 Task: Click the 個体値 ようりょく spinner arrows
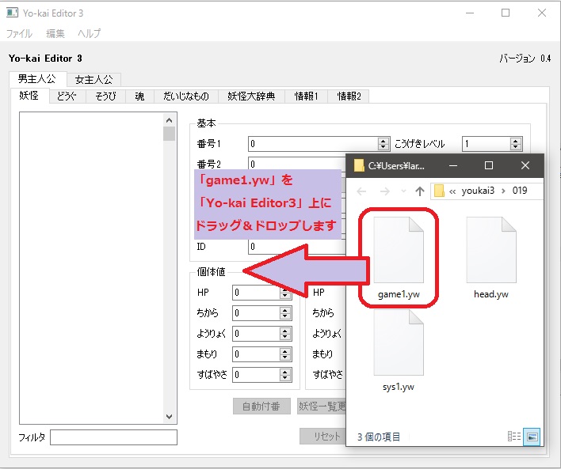click(x=285, y=334)
